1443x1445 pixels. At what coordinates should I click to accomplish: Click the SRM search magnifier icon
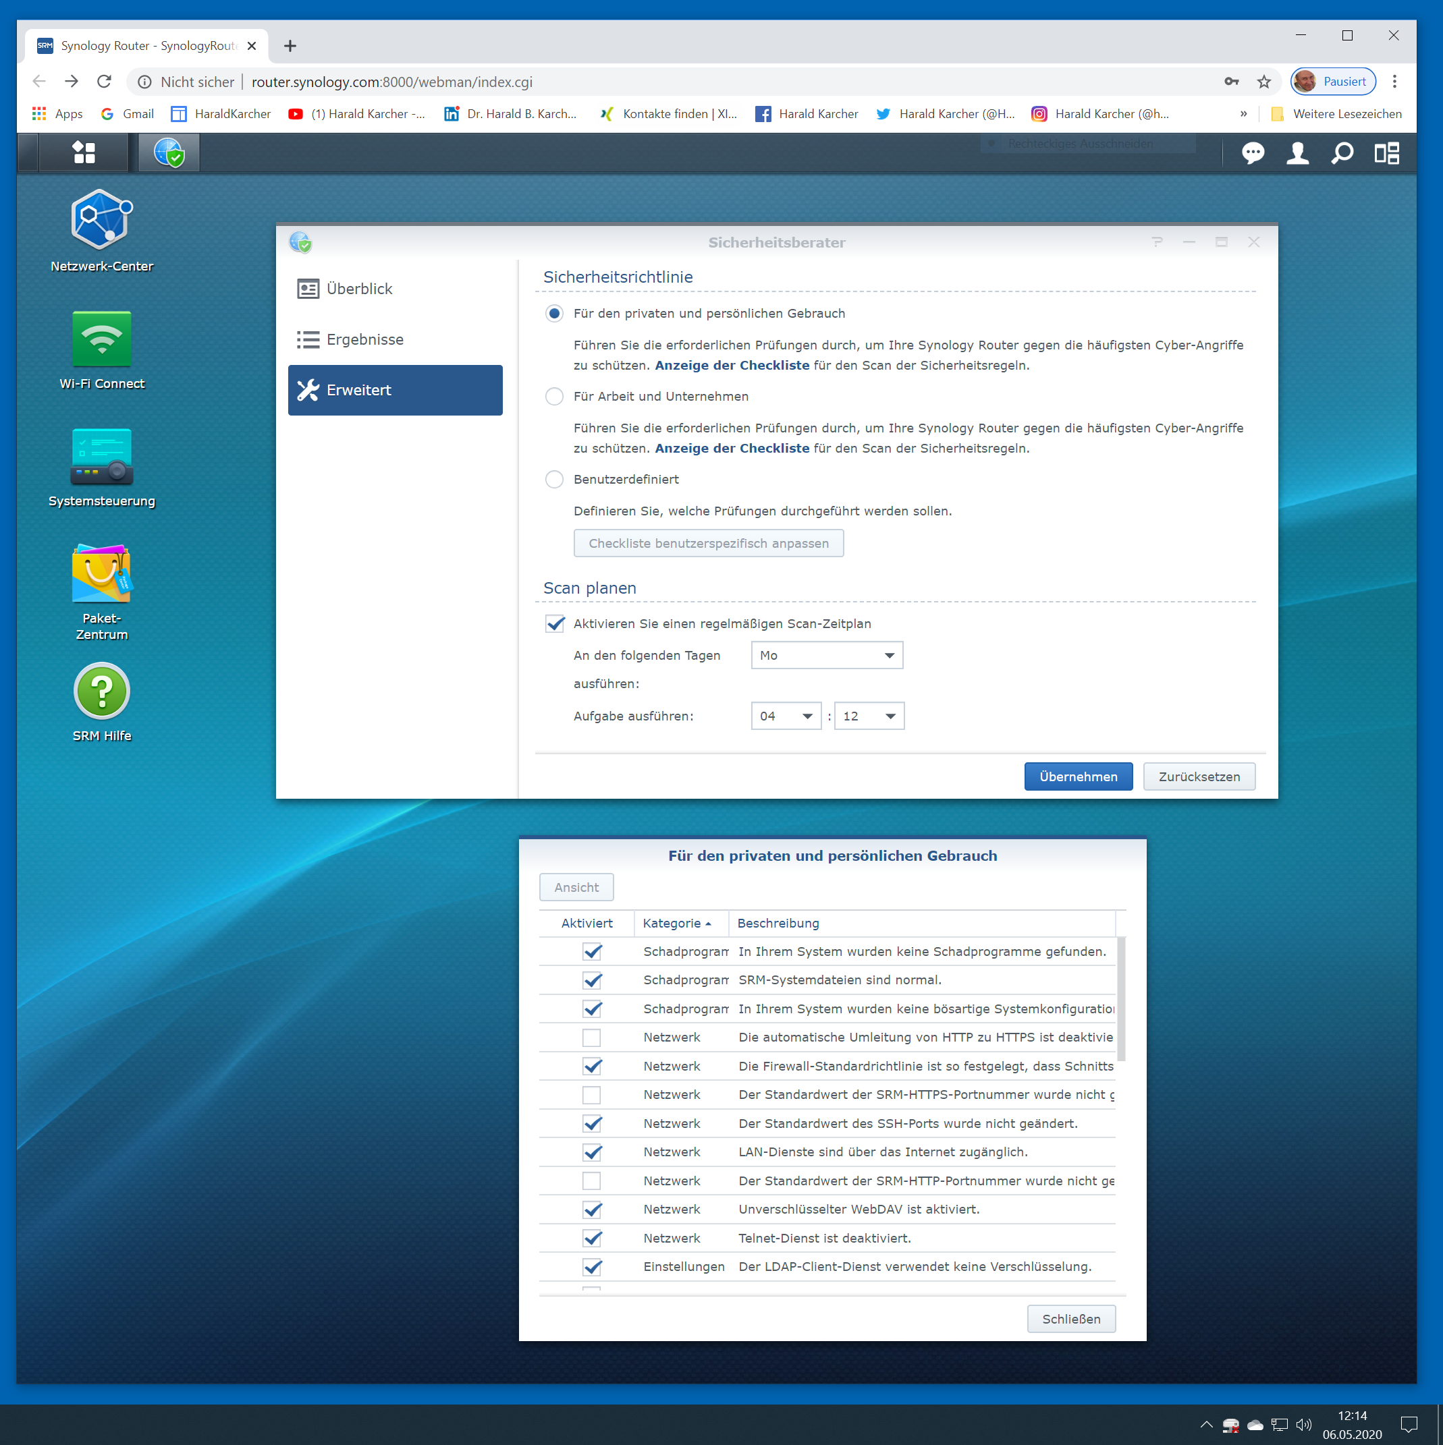click(x=1342, y=153)
